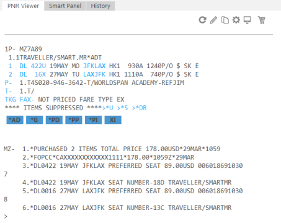Open the JFKLAX link on segment 1
281x223 pixels.
(94, 66)
